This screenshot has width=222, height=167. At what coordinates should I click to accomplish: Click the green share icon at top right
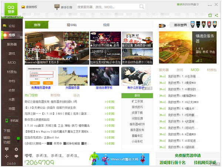pos(216,15)
